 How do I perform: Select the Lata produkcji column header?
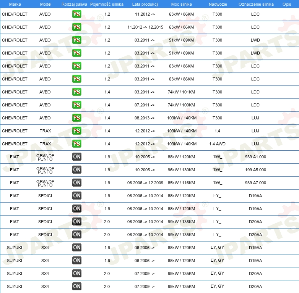(145, 4)
